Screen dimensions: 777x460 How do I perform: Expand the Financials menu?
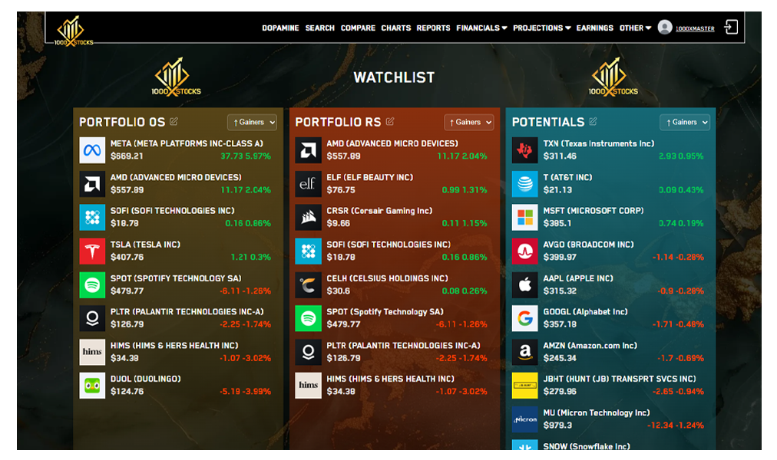(x=481, y=28)
